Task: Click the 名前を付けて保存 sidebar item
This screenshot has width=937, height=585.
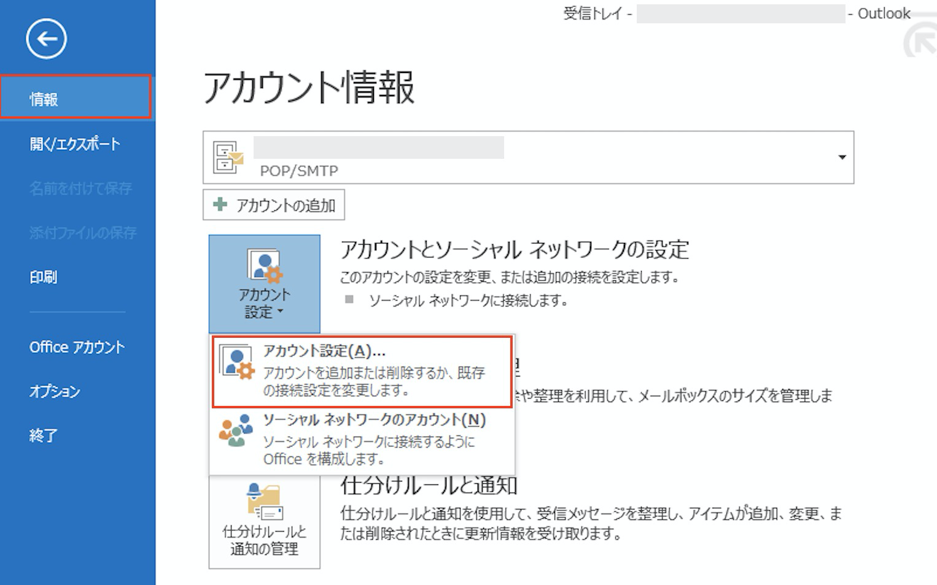Action: 80,189
